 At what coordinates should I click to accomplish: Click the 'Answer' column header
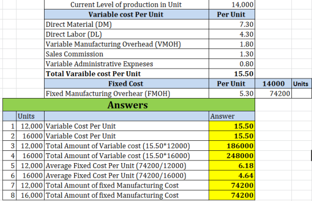click(232, 116)
